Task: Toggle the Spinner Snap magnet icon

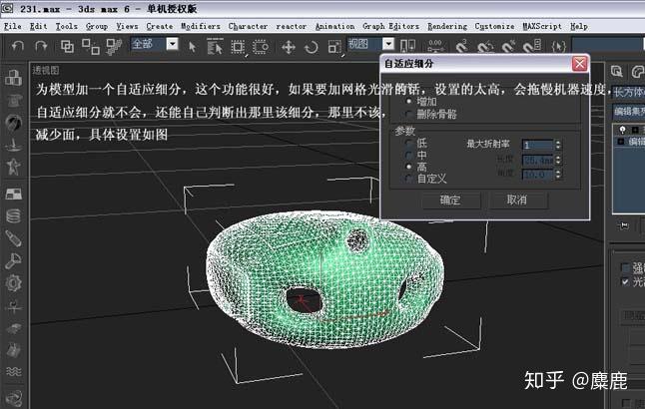Action: 532,46
